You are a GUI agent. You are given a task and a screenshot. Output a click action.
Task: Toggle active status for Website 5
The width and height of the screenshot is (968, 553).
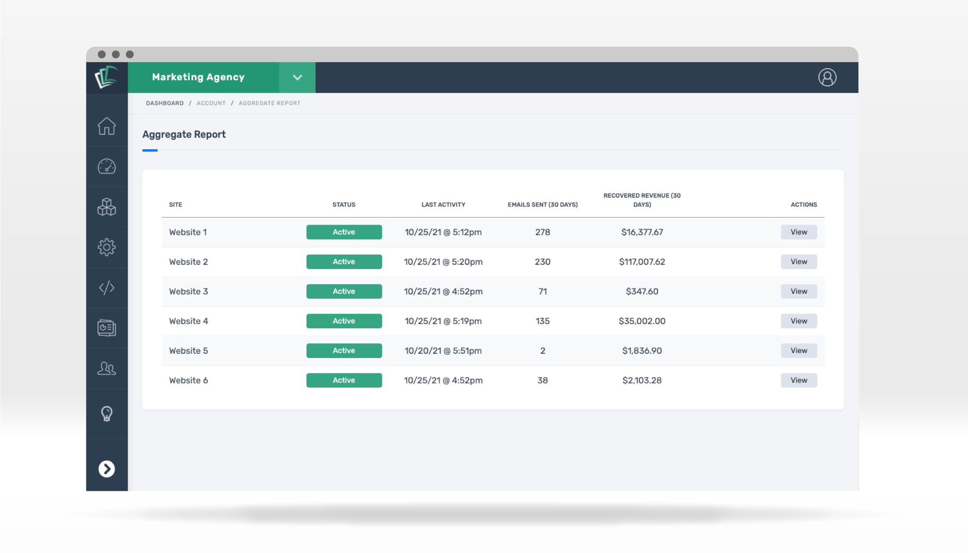(344, 350)
